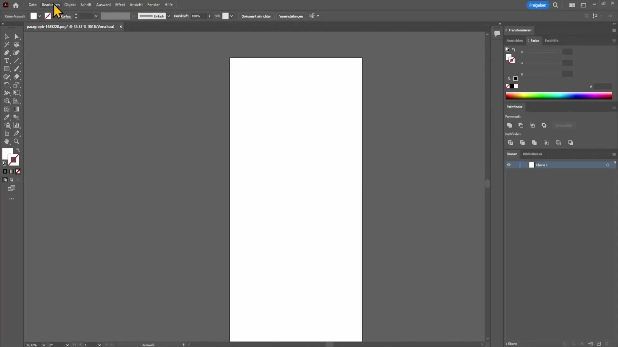Screen dimensions: 618x347
Task: Click Divide in Pathfinder panel
Action: 510,143
